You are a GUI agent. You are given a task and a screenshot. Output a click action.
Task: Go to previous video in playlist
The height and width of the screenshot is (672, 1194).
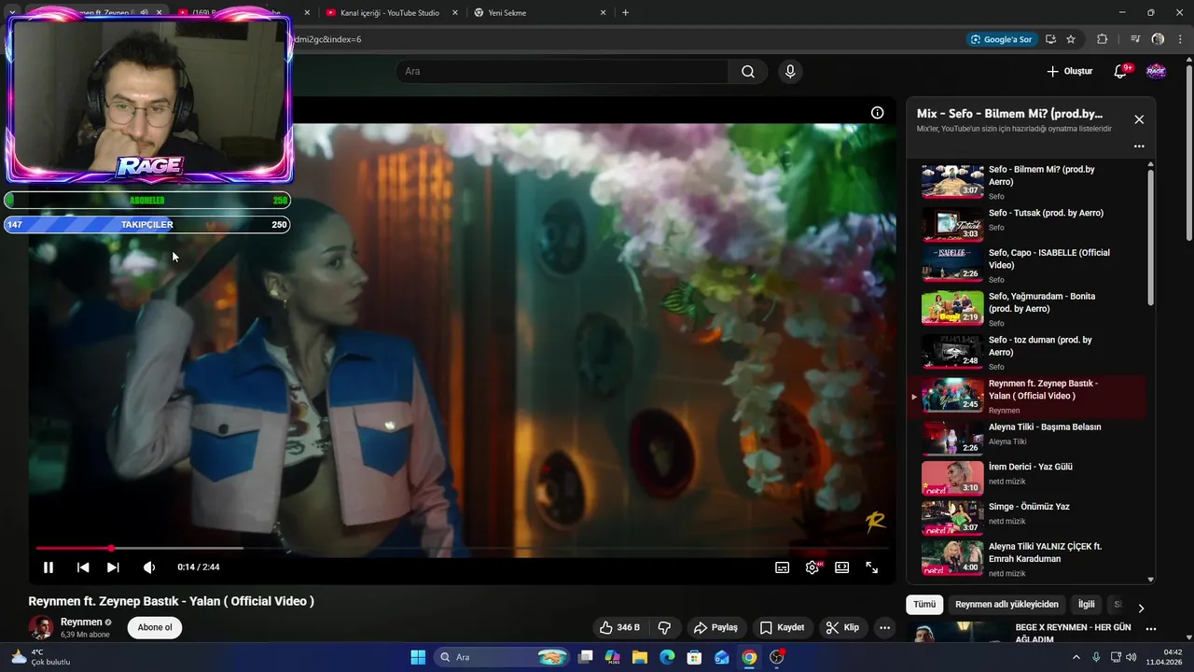pos(83,567)
